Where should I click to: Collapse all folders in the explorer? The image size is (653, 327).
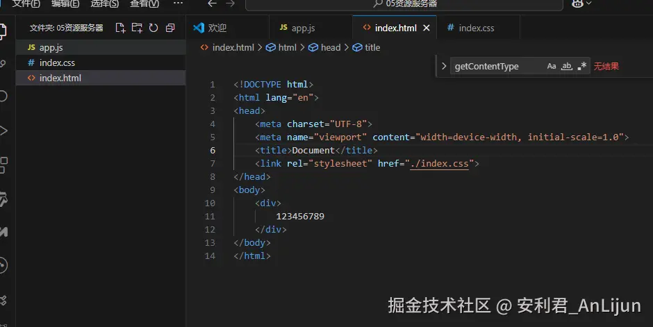pos(170,28)
